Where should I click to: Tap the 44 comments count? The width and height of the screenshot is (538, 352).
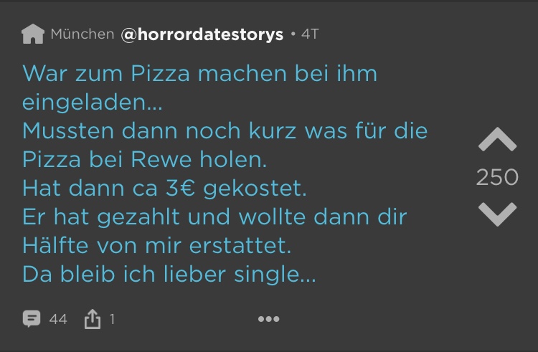(58, 319)
